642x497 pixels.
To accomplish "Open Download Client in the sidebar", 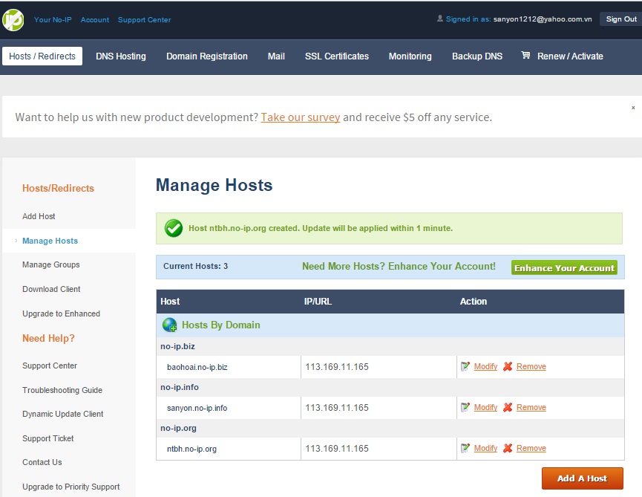I will [51, 289].
